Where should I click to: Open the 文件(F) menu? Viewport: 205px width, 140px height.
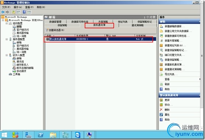6,7
